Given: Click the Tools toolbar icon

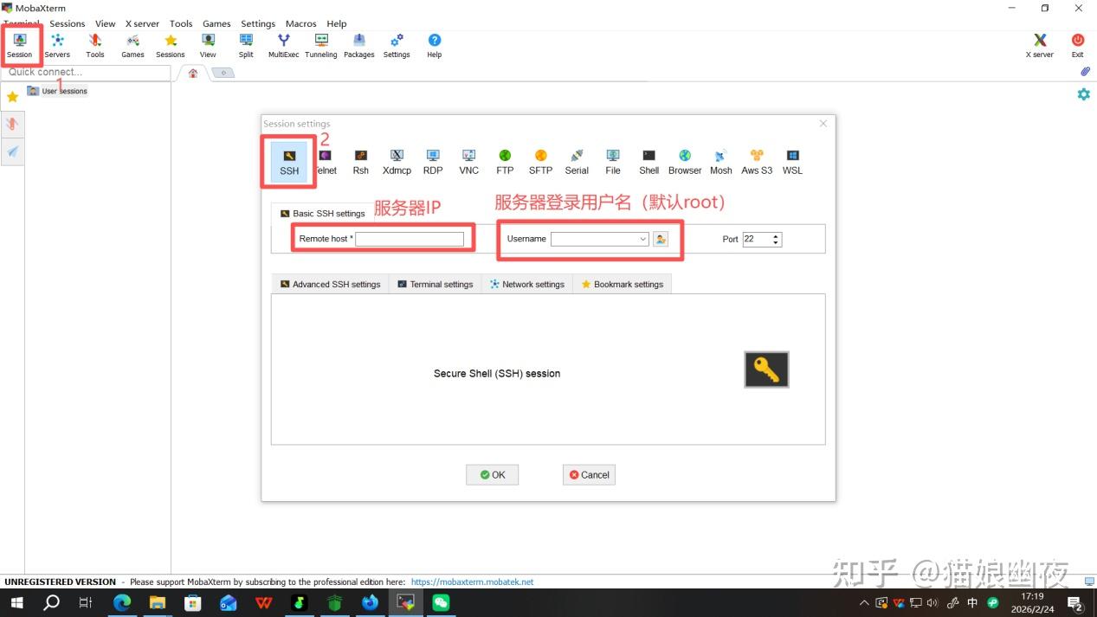Looking at the screenshot, I should coord(95,46).
